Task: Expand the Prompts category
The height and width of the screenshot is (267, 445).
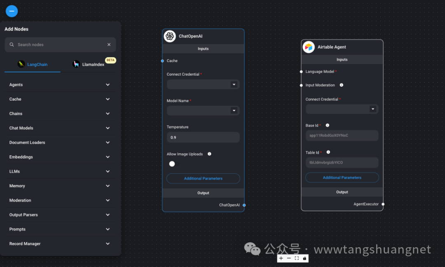Action: point(60,229)
